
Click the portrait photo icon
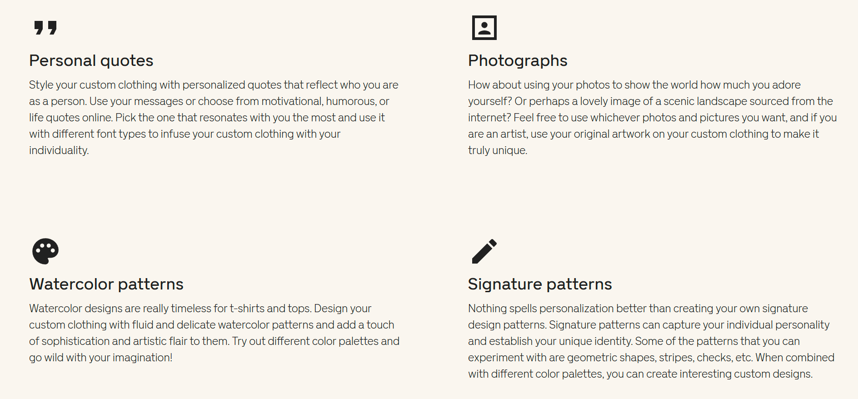pyautogui.click(x=484, y=28)
